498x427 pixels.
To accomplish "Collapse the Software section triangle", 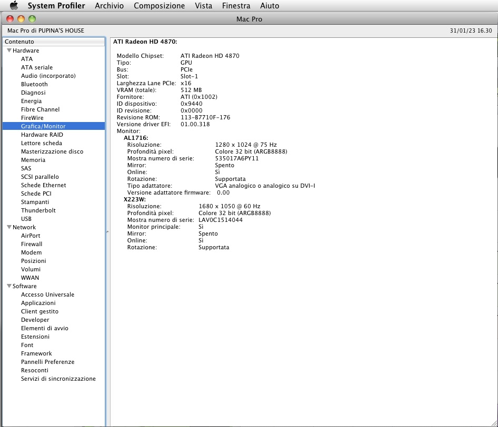I will pyautogui.click(x=9, y=286).
